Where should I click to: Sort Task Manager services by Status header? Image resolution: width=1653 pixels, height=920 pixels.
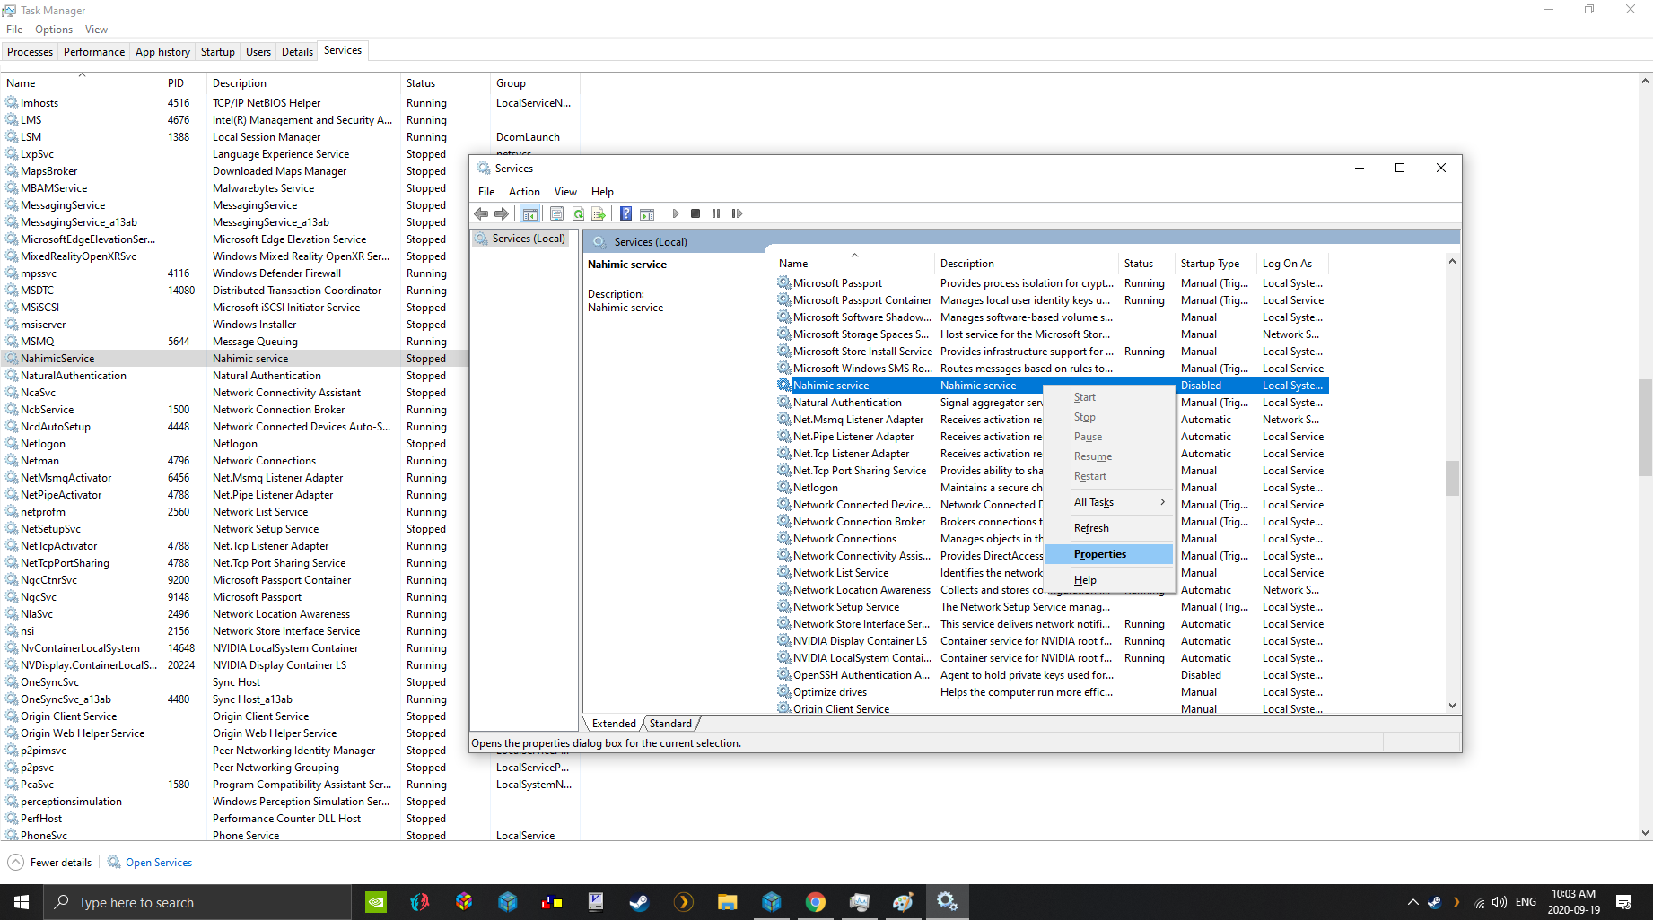tap(444, 83)
